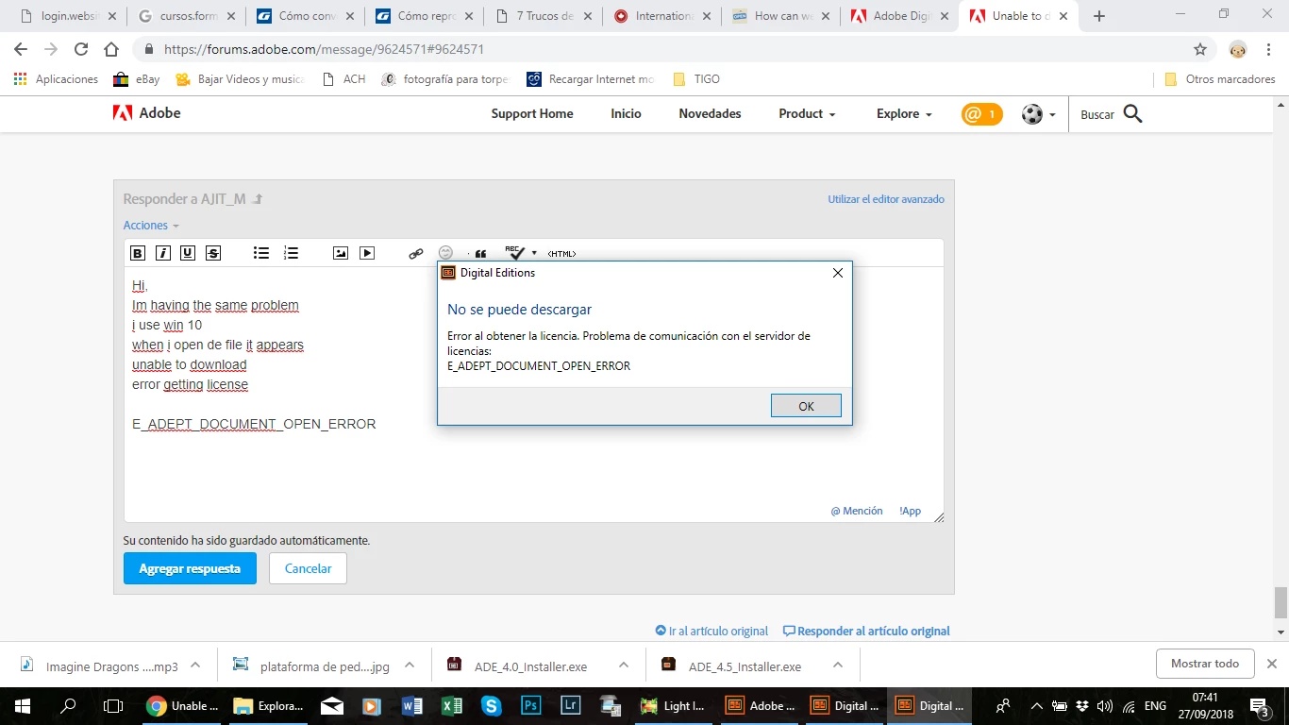
Task: Open Lightroom from the taskbar
Action: coord(570,705)
